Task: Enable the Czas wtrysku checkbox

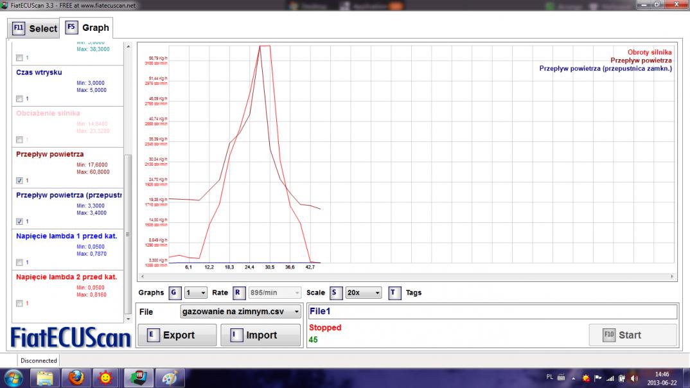Action: tap(19, 98)
